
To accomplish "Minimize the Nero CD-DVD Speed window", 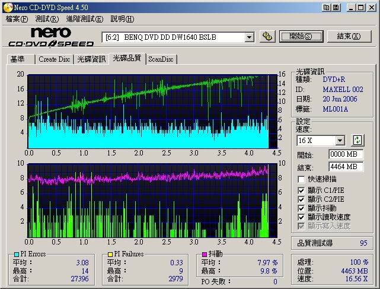I will 351,8.
